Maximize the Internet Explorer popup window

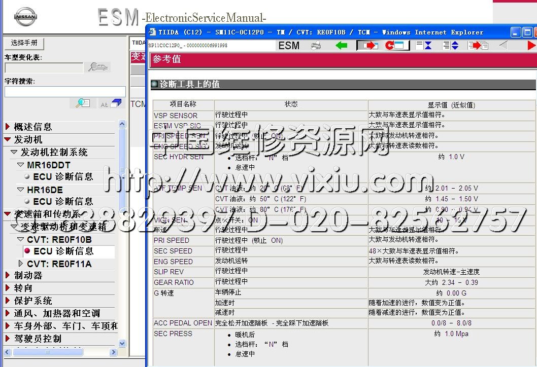click(528, 32)
